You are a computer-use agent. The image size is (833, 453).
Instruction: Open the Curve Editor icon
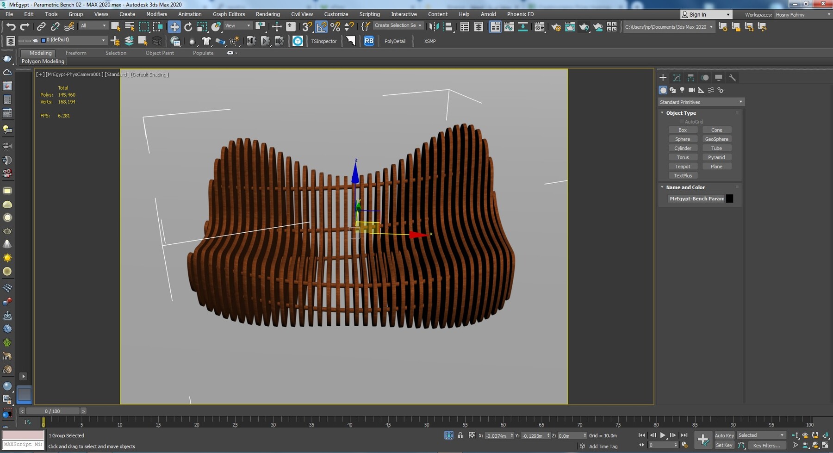coord(509,27)
